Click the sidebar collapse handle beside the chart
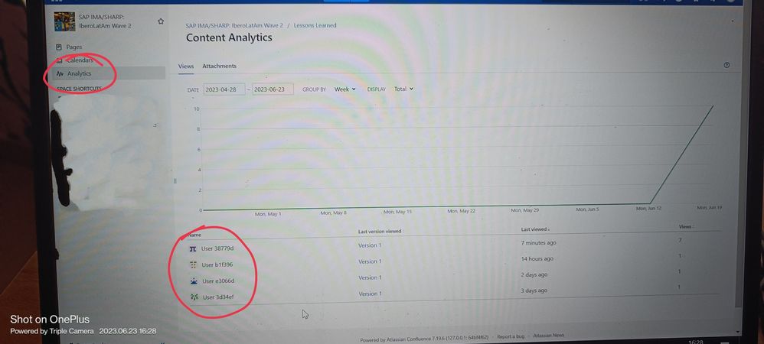Image resolution: width=764 pixels, height=344 pixels. (175, 181)
